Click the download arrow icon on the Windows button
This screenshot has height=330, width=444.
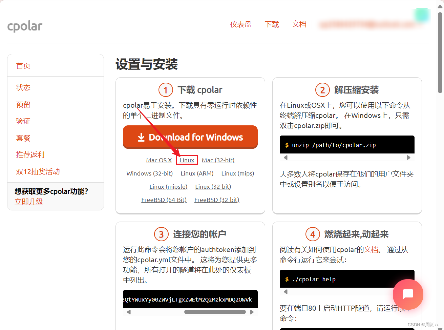141,137
